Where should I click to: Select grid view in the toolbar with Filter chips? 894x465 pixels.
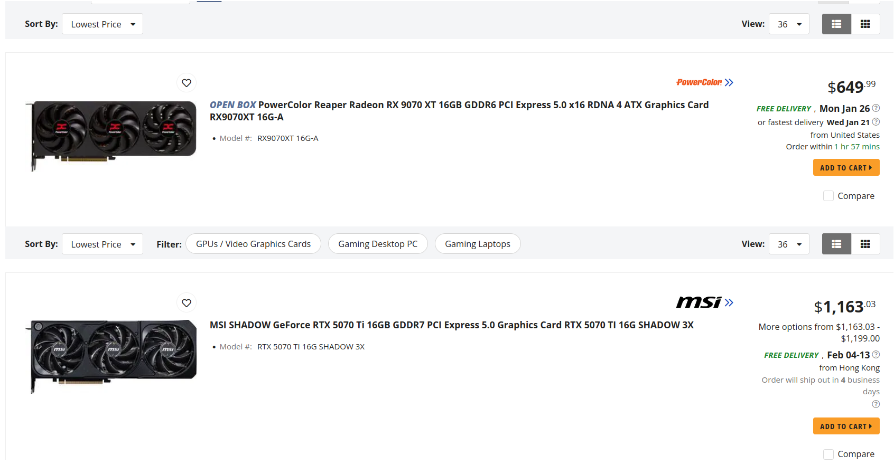pyautogui.click(x=865, y=244)
